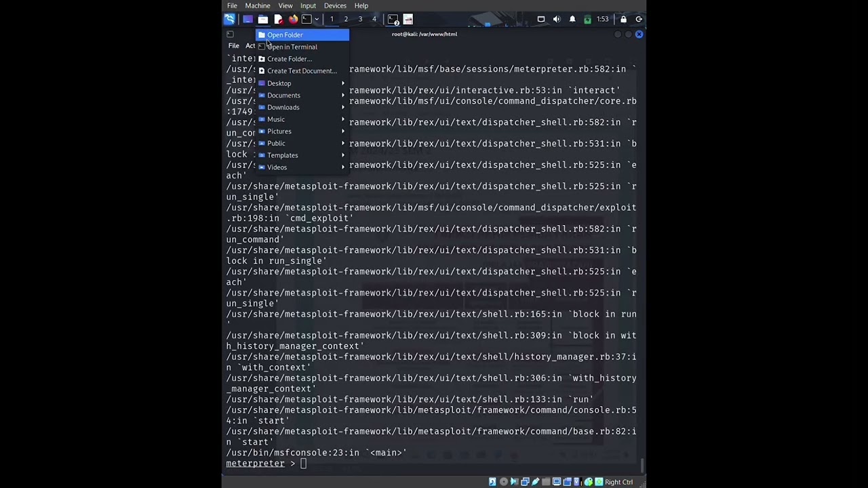This screenshot has width=868, height=488.
Task: Expand the terminal launcher dropdown arrow
Action: (317, 19)
